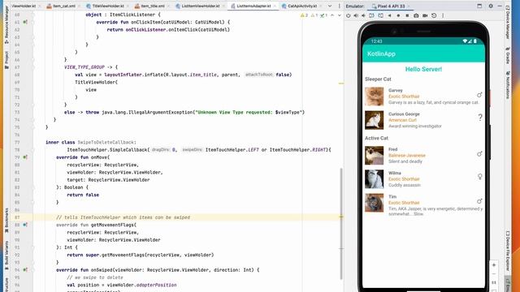Go to next highlighted problem arrow
The image size is (520, 292).
tap(339, 15)
